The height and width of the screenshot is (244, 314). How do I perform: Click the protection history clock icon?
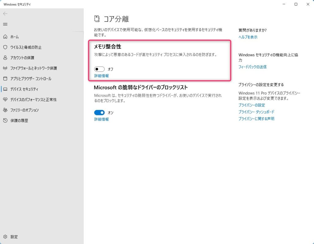tap(5, 120)
